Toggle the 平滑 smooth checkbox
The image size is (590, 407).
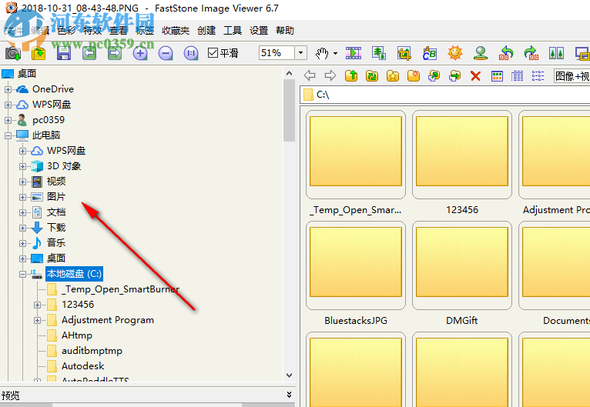point(213,53)
